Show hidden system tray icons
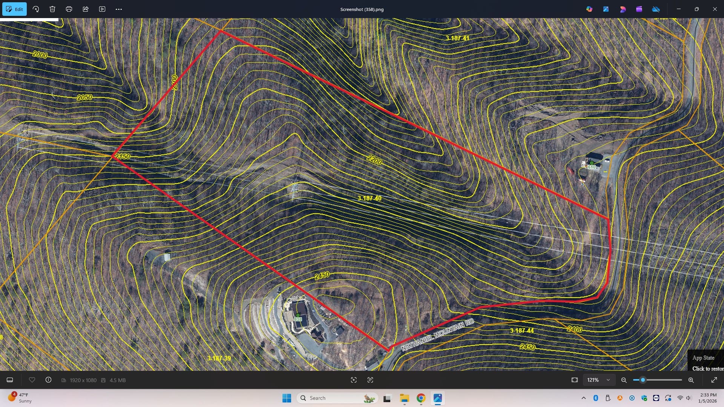 click(584, 398)
